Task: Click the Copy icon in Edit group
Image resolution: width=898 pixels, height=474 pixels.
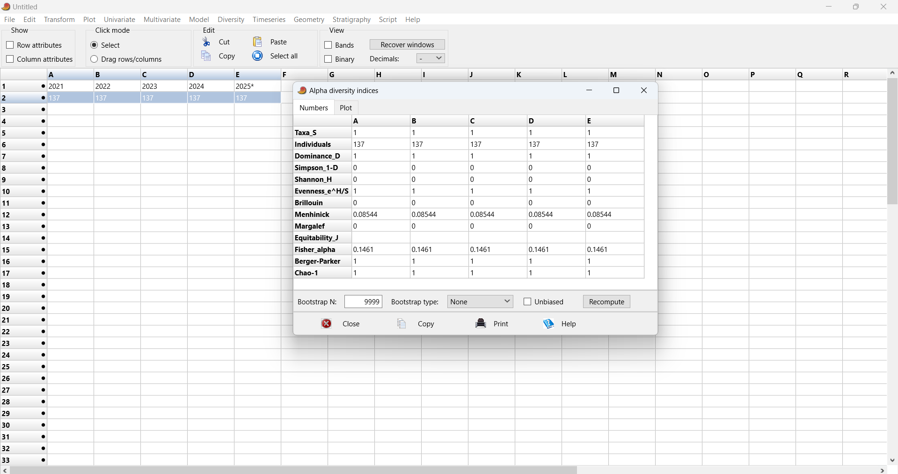Action: pos(206,56)
